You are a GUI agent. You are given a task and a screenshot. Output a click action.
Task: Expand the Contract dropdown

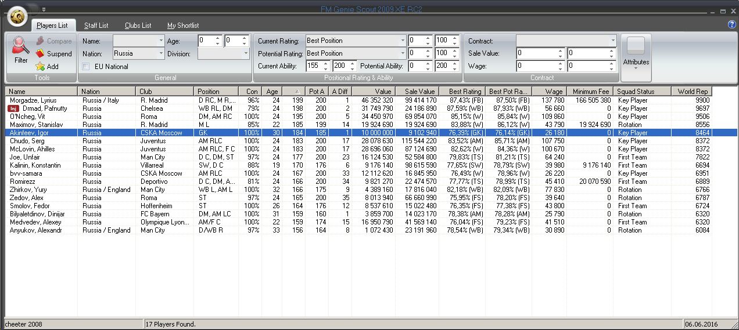point(612,41)
